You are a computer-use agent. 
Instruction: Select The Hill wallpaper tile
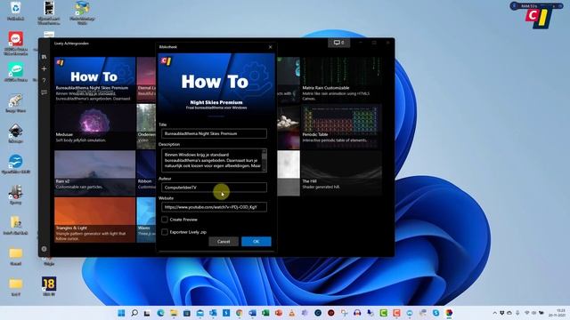coord(342,173)
